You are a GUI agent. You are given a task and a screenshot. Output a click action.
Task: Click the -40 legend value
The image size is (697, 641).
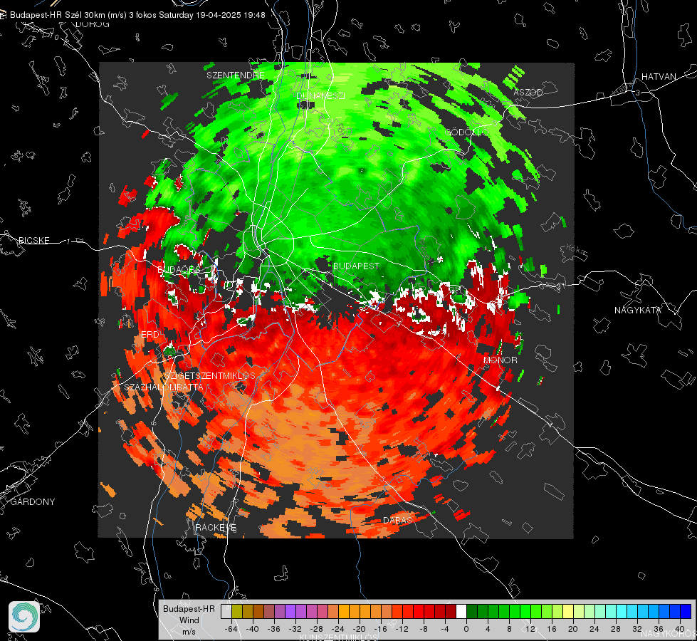[253, 629]
